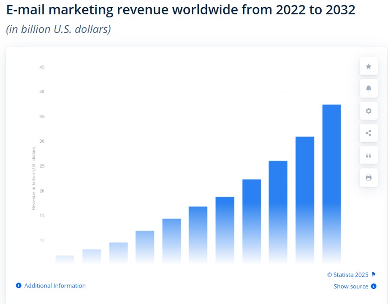Click the share icon

click(x=369, y=133)
